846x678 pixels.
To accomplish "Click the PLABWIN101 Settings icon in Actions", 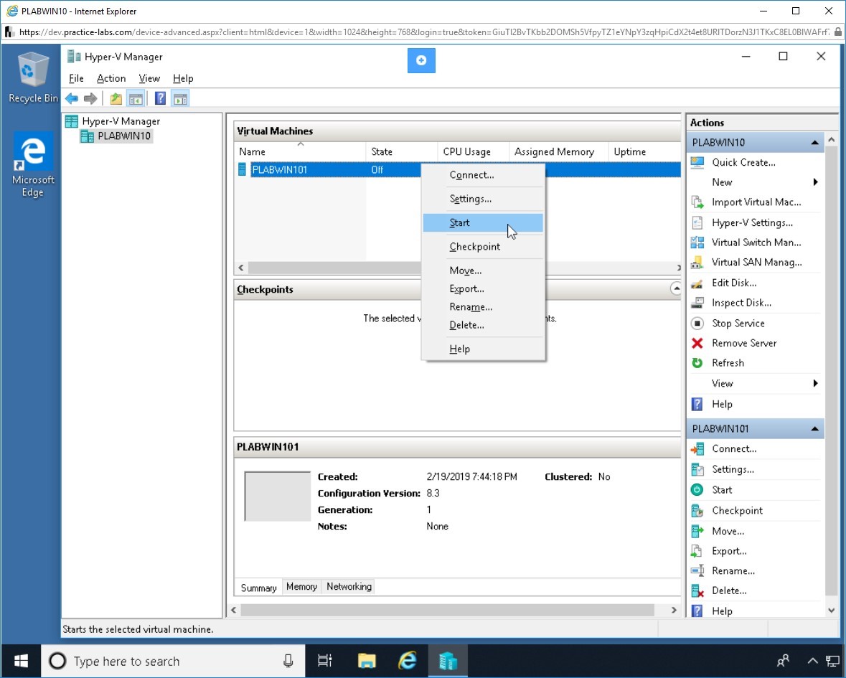I will pyautogui.click(x=697, y=469).
